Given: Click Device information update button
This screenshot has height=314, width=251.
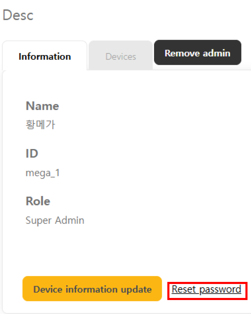Looking at the screenshot, I should 92,289.
